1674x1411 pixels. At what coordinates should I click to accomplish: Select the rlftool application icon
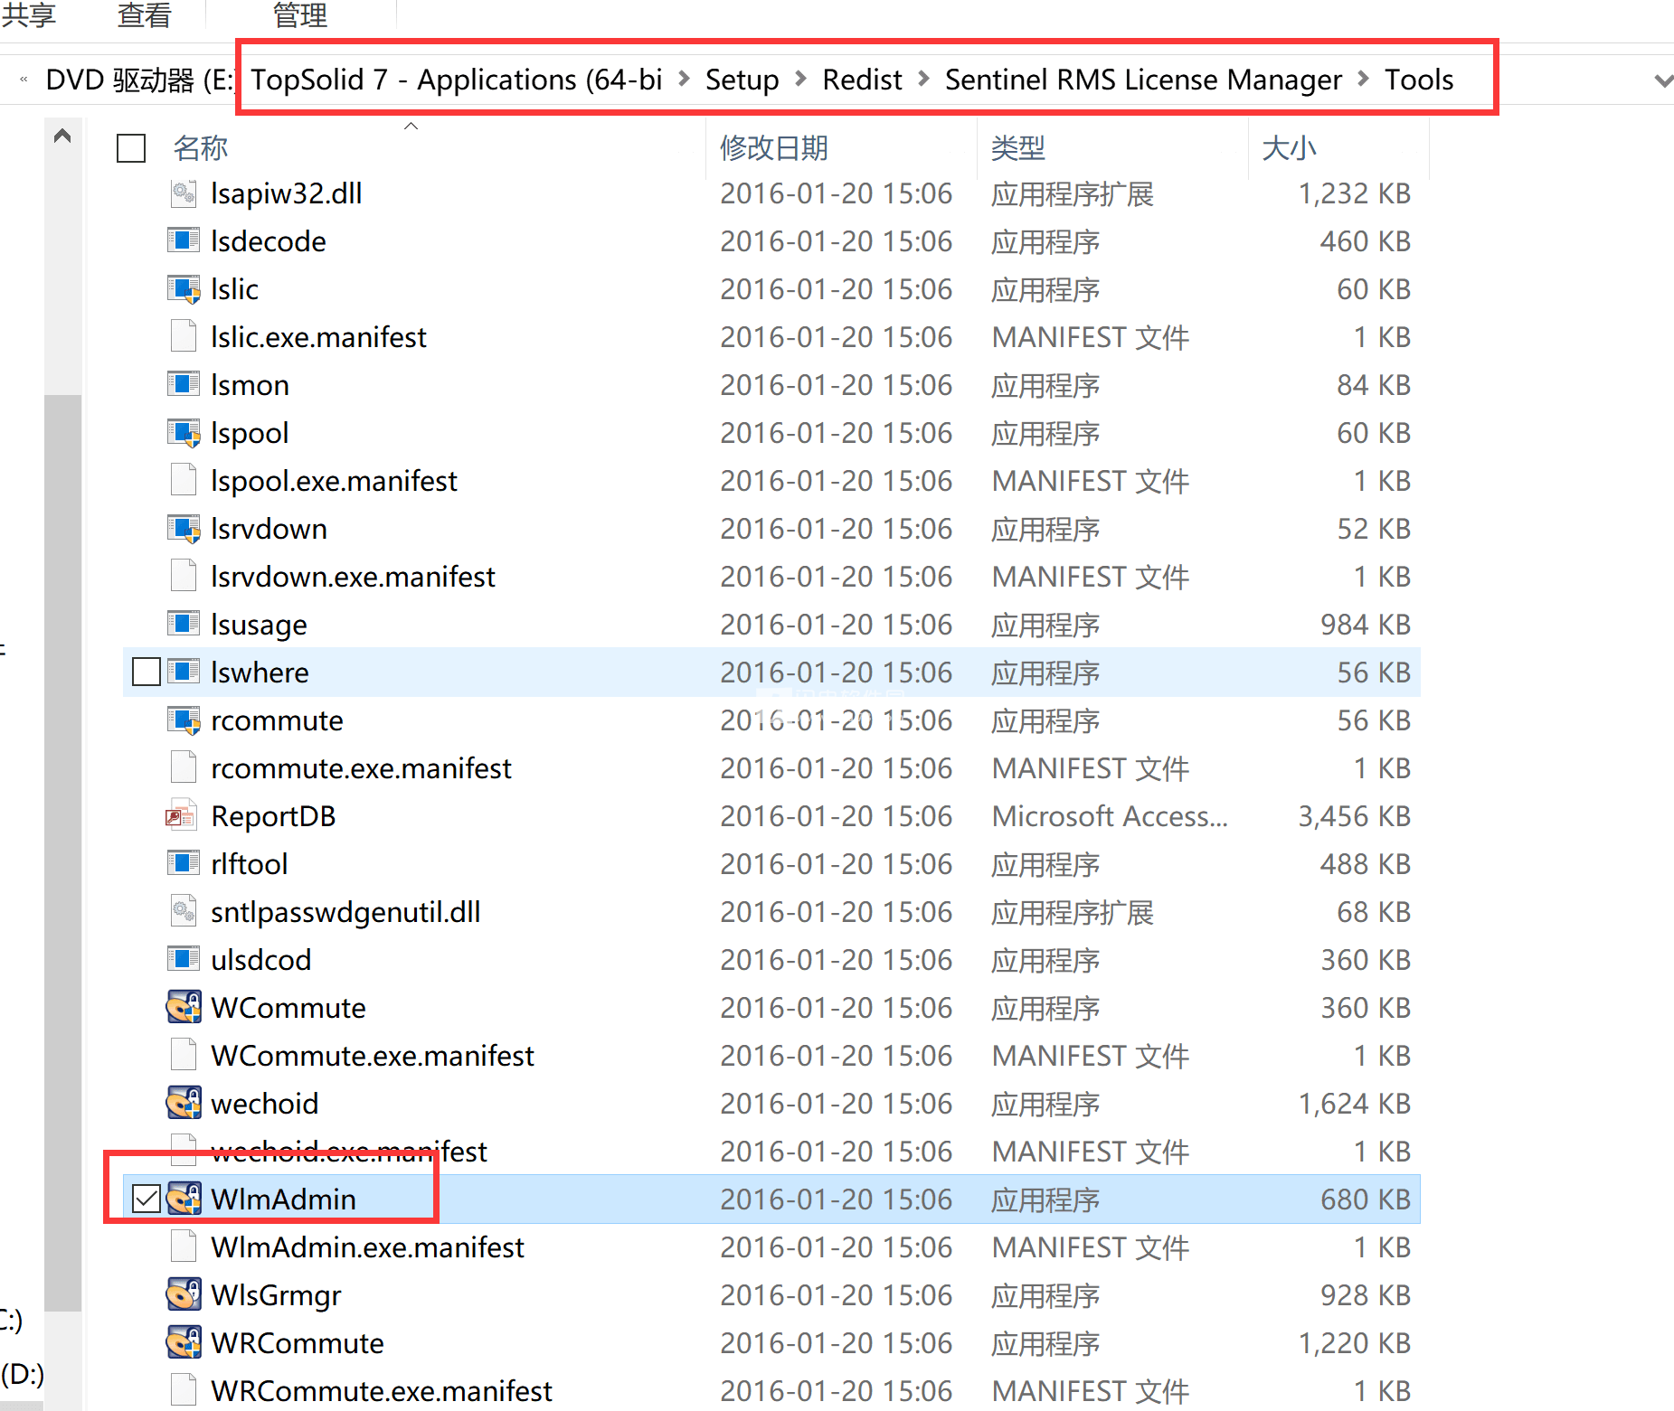(184, 863)
